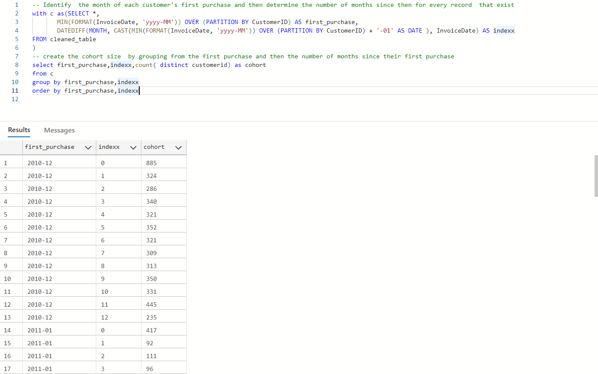The image size is (598, 374).
Task: Click line number 5 in the editor
Action: coord(16,39)
